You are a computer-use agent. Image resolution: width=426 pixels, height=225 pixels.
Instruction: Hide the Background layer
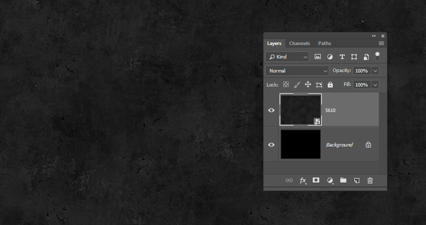(272, 144)
